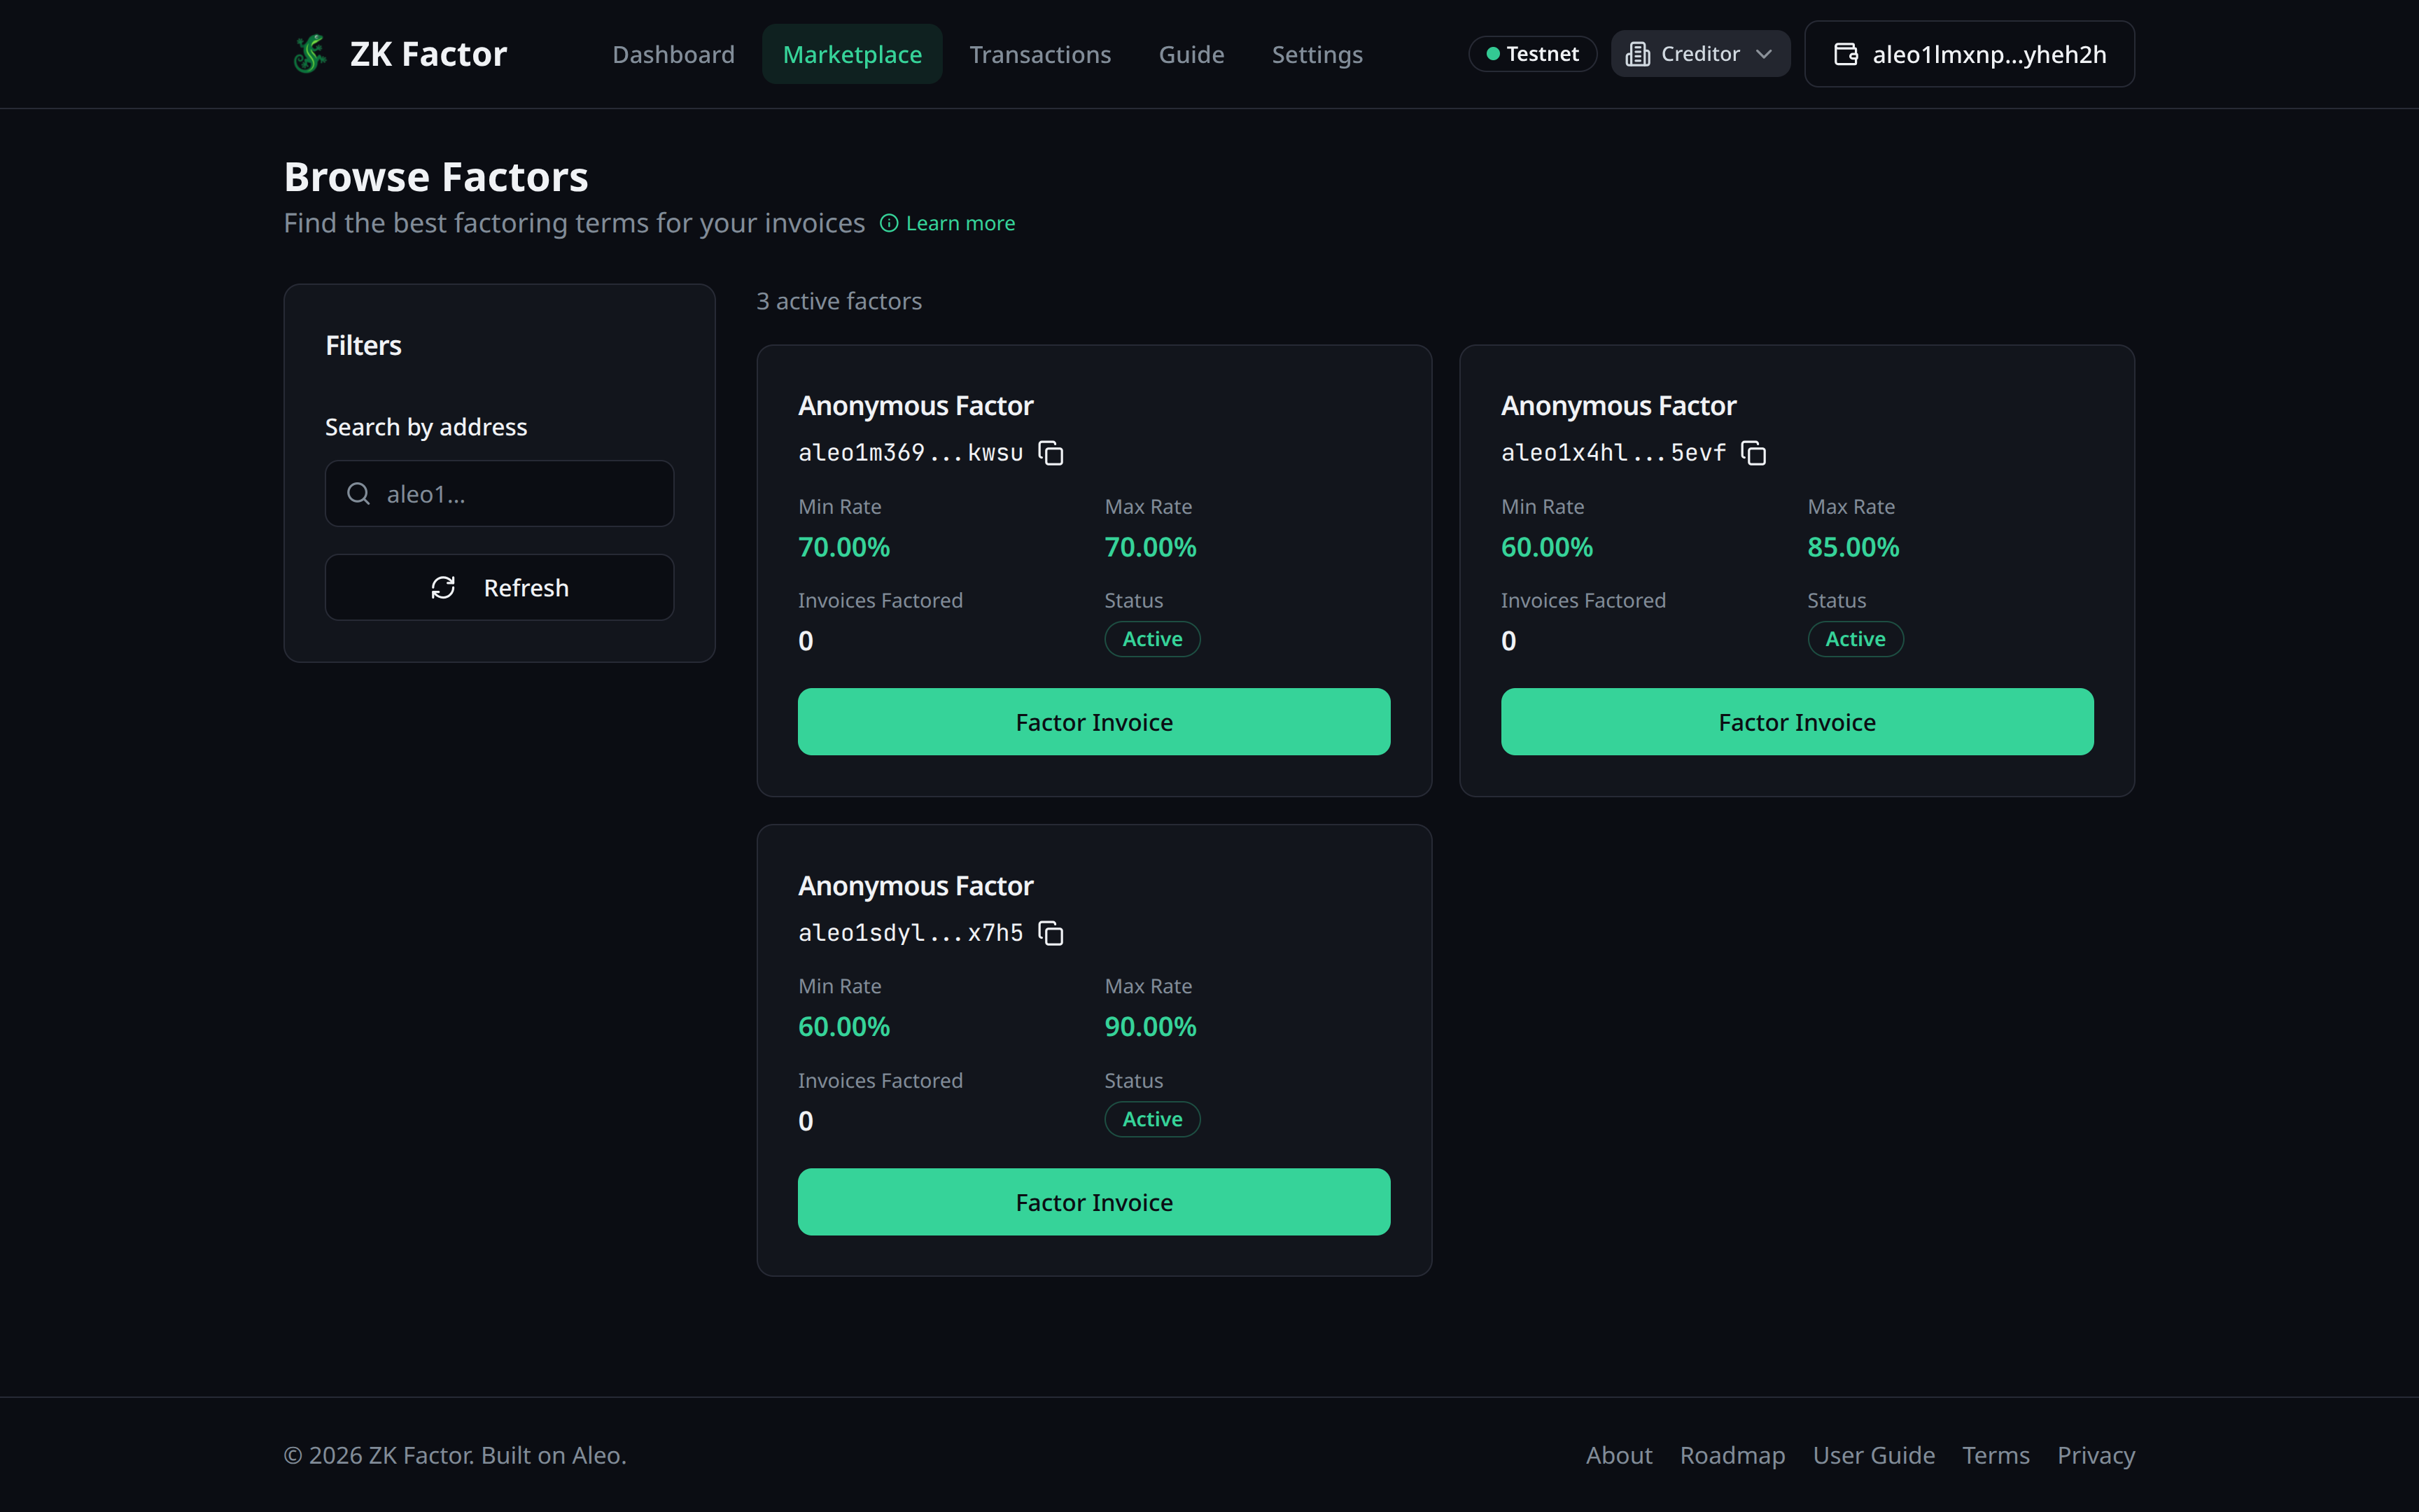Click the info icon next to Learn more
The image size is (2419, 1512).
[x=889, y=223]
